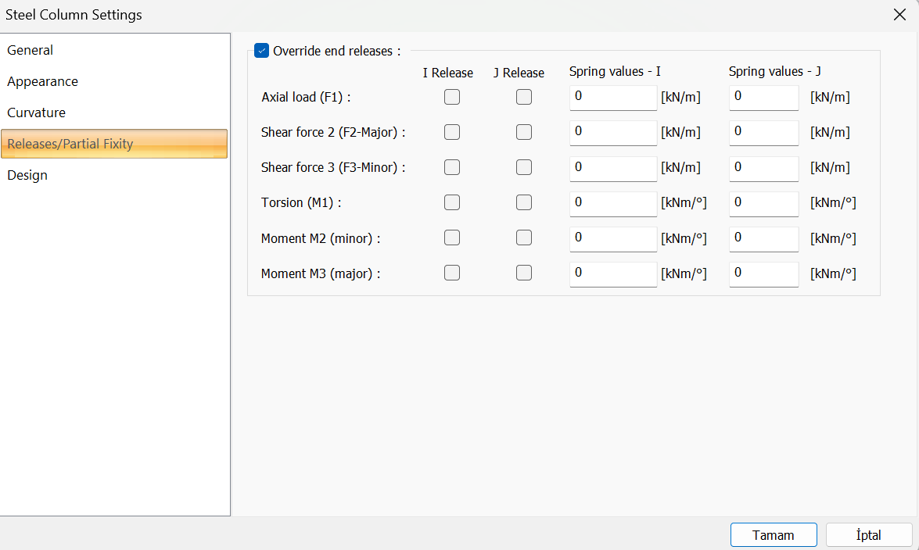Tick J Release for Moment M3 (major)
919x550 pixels.
coord(524,273)
